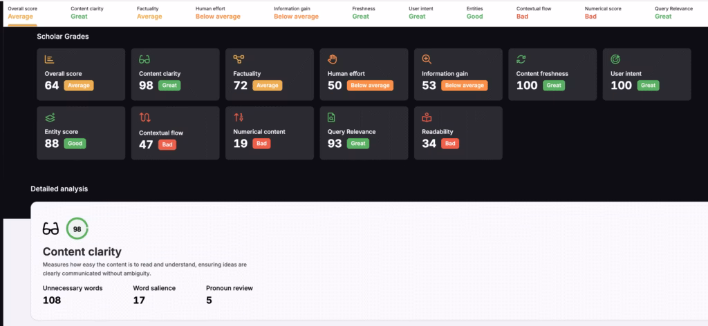This screenshot has height=326, width=708.
Task: Open the Pronoun review metric
Action: point(229,294)
